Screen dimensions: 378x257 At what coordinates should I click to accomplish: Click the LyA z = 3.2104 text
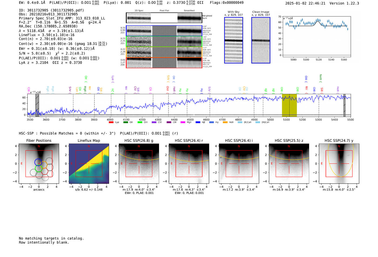pos(33,63)
